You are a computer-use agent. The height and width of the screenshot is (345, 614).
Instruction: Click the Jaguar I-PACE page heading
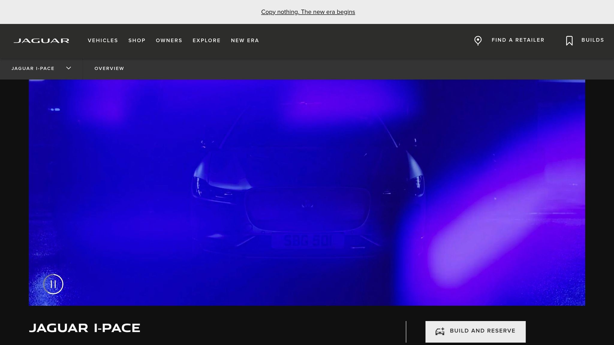(85, 328)
